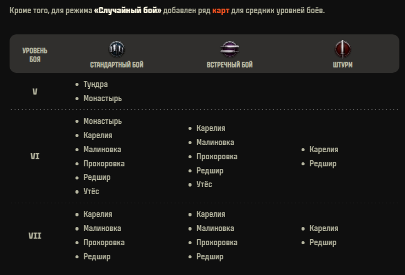Click the Встречный бой header label
Image resolution: width=405 pixels, height=275 pixels.
pos(230,65)
